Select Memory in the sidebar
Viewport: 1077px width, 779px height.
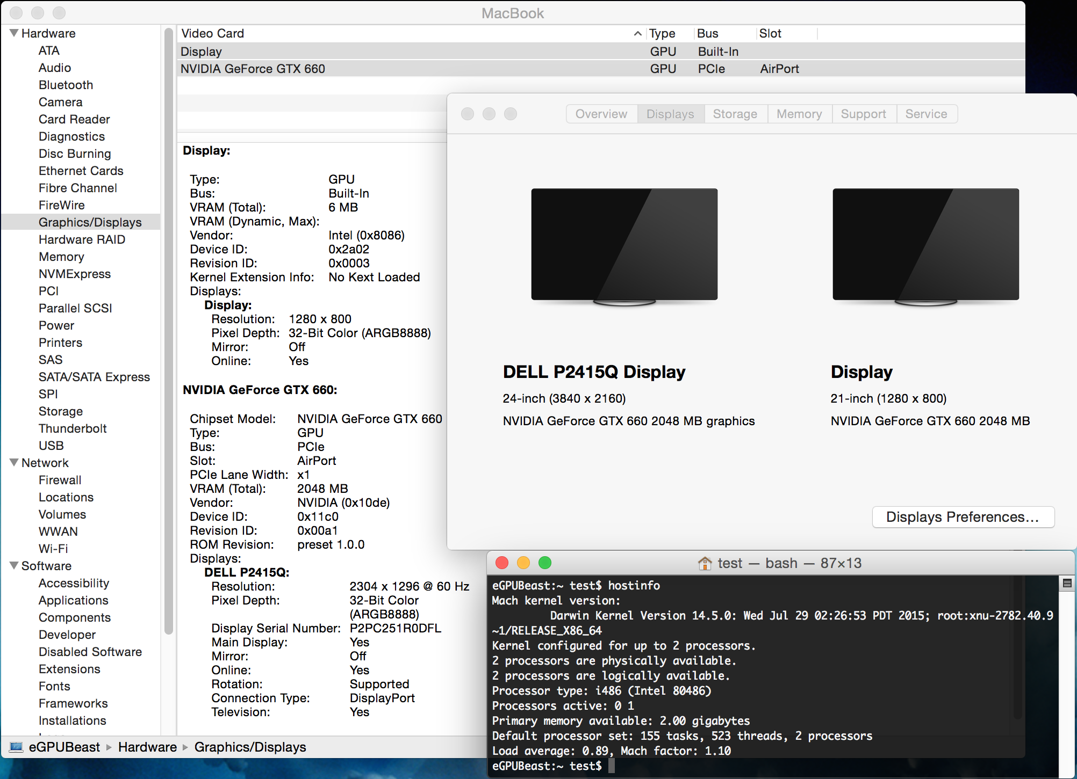[x=61, y=257]
